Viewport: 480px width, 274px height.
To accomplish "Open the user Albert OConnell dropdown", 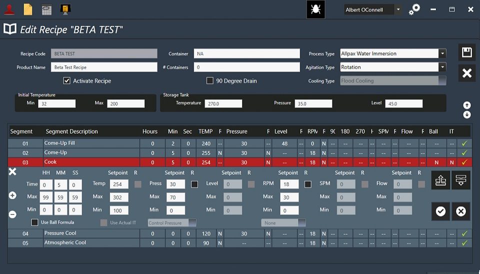I will [398, 9].
